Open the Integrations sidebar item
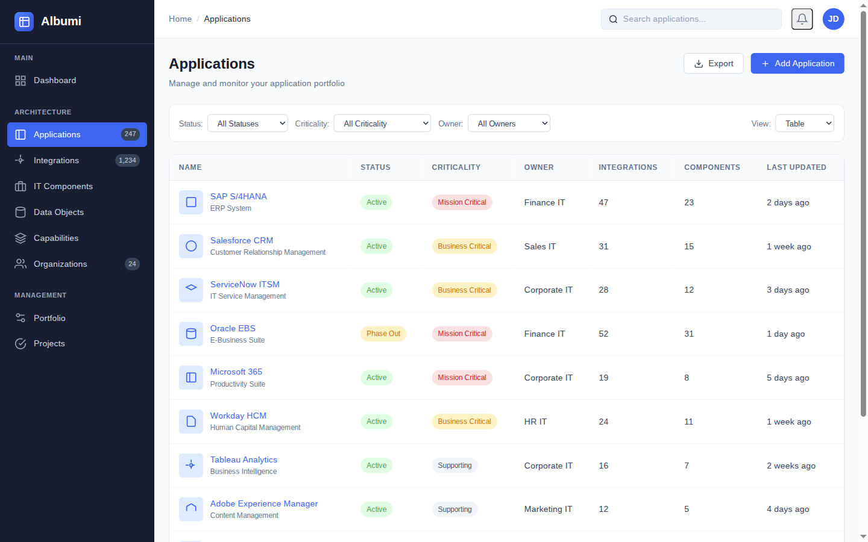This screenshot has height=542, width=868. [x=57, y=160]
